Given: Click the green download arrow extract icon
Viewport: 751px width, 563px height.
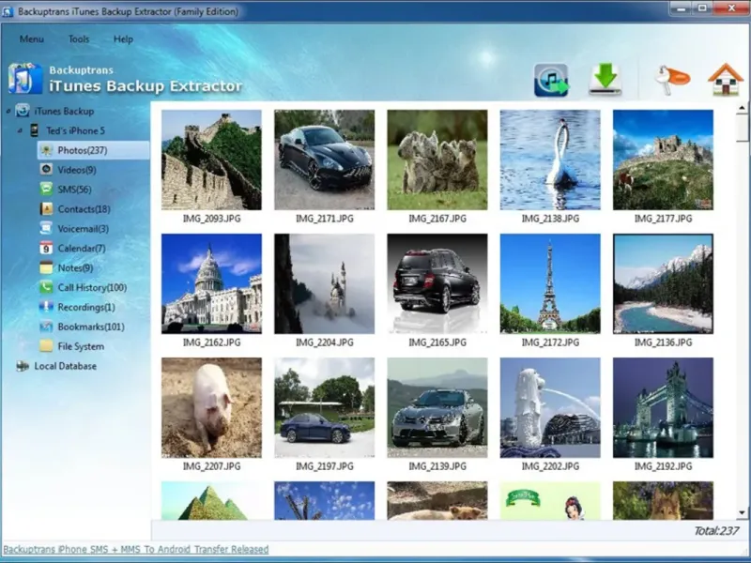Looking at the screenshot, I should (x=605, y=79).
